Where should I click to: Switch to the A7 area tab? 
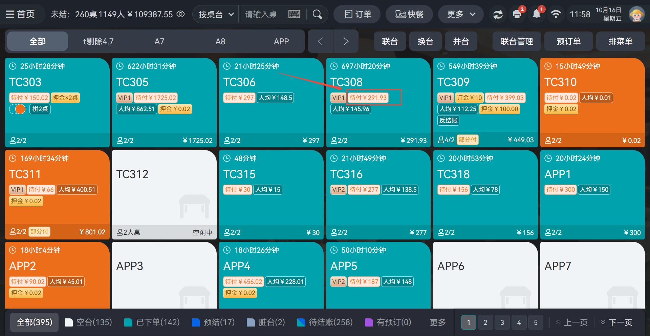click(159, 41)
